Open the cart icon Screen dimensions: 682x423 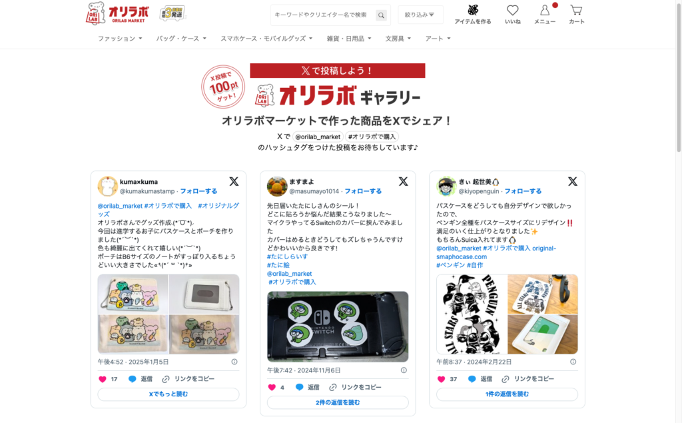[x=576, y=9]
